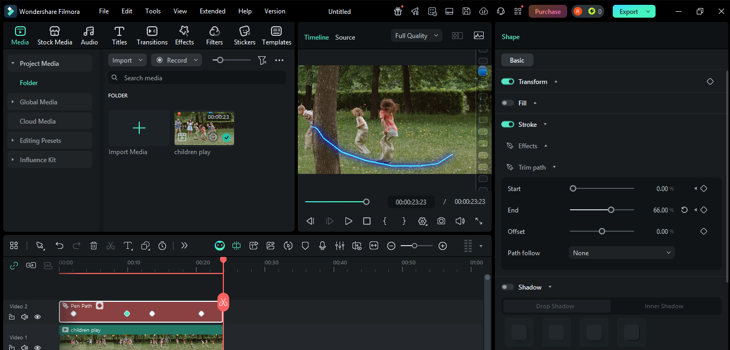The image size is (730, 350).
Task: Click the voiceover microphone icon
Action: pos(322,246)
